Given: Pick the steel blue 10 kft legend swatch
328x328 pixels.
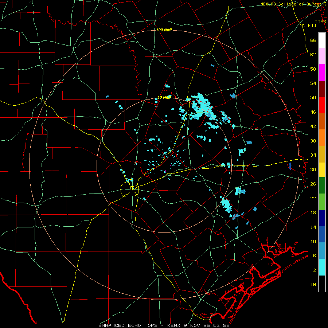Looking at the screenshot, I should (322, 251).
